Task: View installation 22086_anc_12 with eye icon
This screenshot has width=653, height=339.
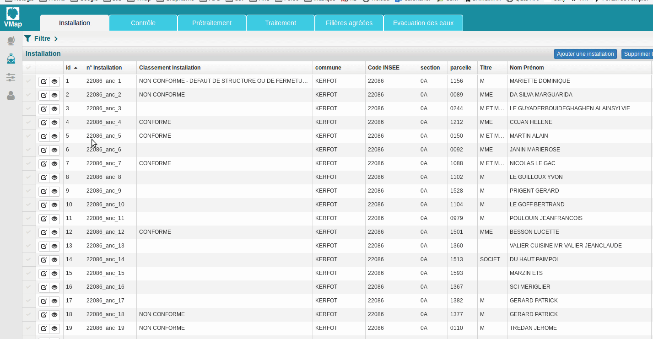Action: click(x=54, y=233)
